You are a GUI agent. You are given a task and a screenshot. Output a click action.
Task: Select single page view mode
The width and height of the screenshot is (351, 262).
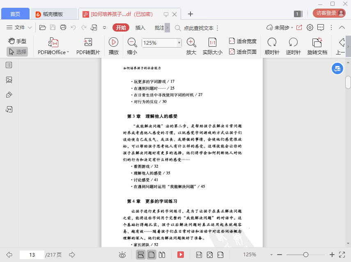click(x=151, y=255)
